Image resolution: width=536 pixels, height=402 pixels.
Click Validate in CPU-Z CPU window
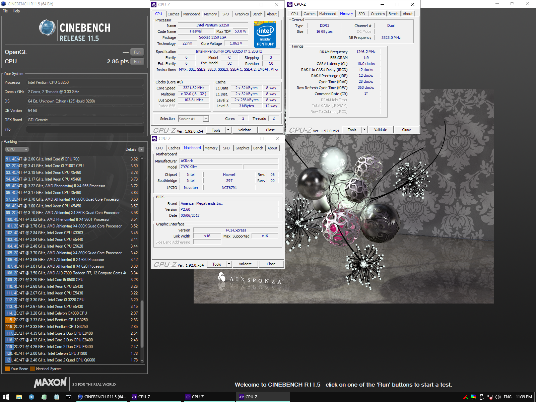245,130
